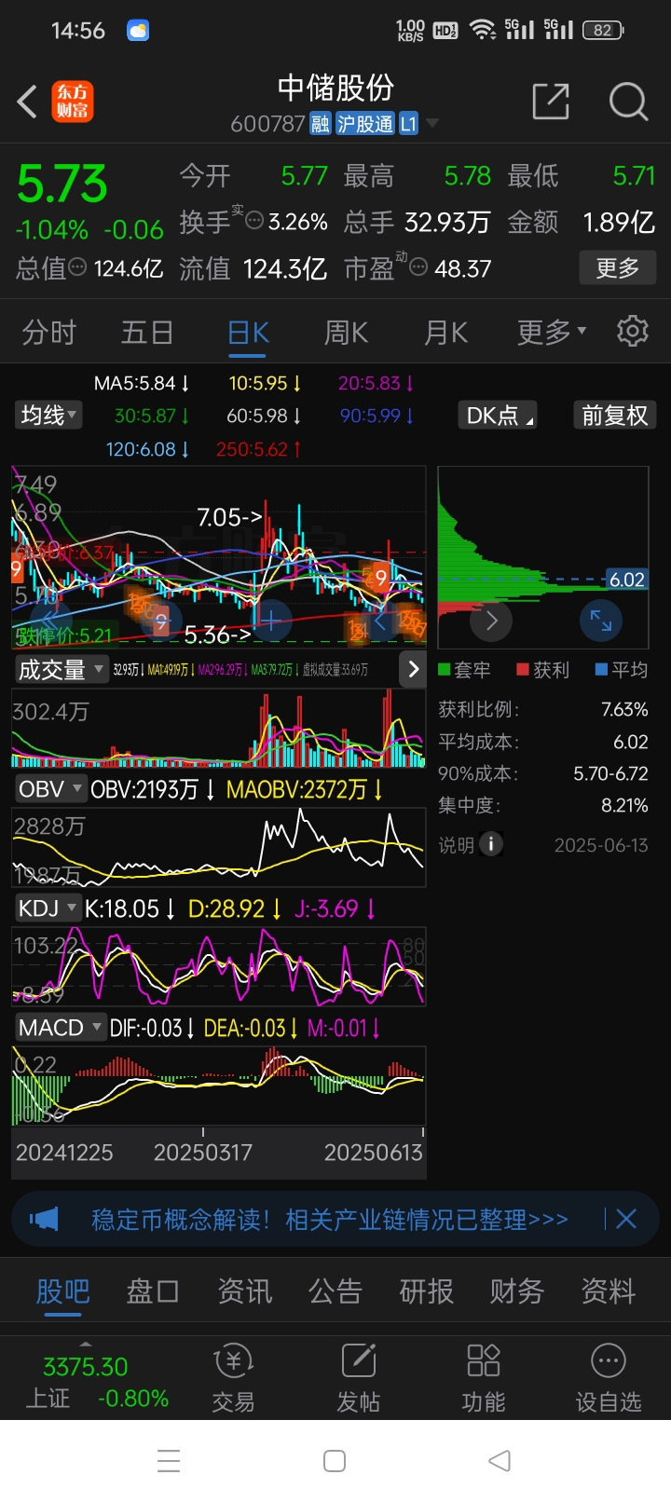The height and width of the screenshot is (1502, 671).
Task: Open KDJ indicator dropdown
Action: (x=48, y=908)
